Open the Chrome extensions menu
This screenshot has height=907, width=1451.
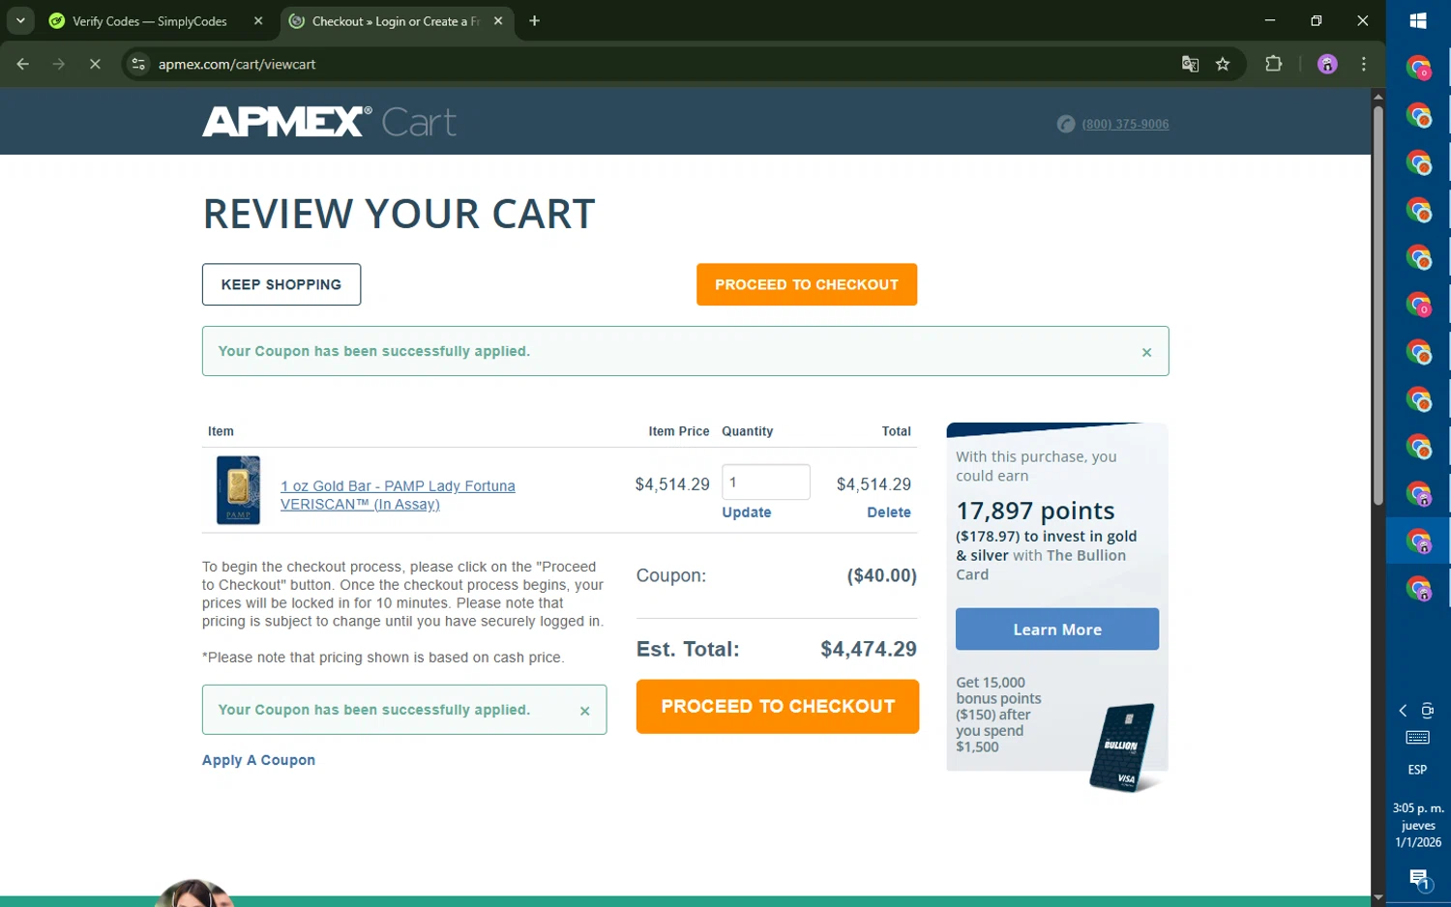click(1273, 64)
